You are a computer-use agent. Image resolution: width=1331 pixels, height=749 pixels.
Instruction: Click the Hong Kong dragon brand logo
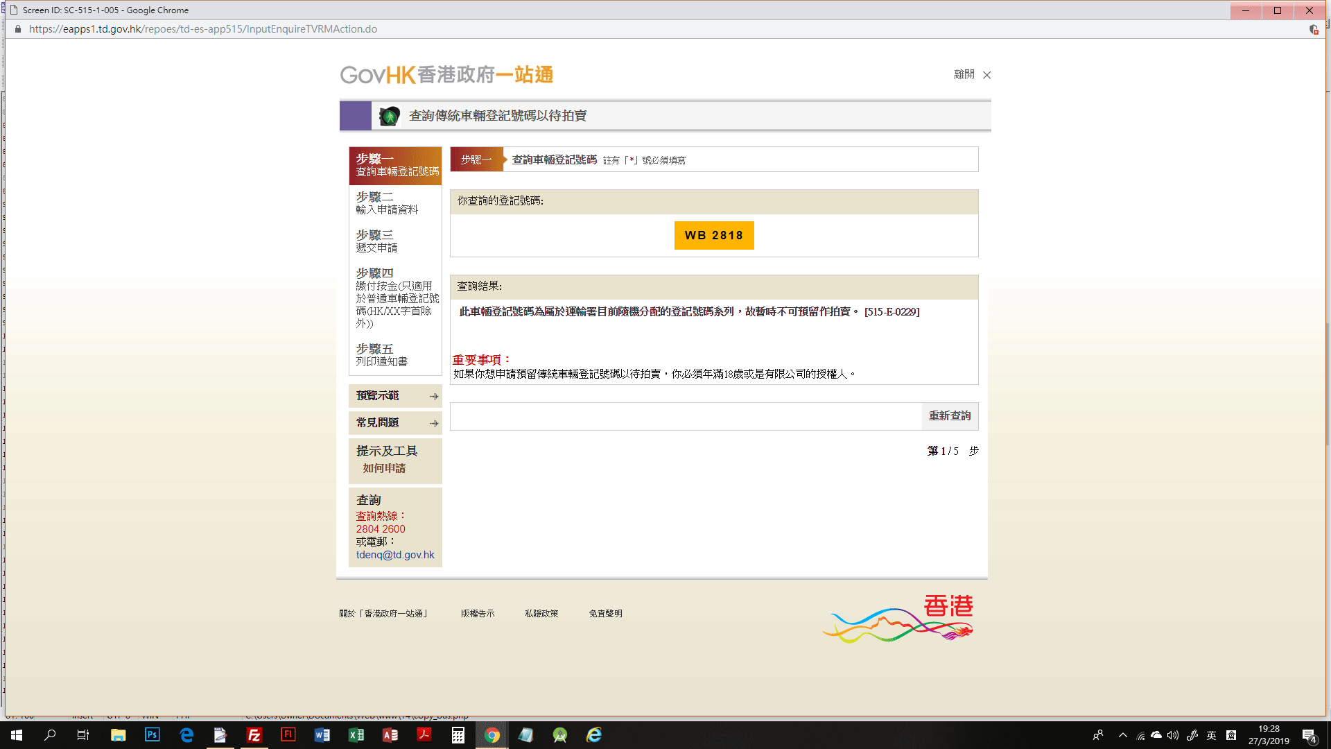tap(898, 619)
